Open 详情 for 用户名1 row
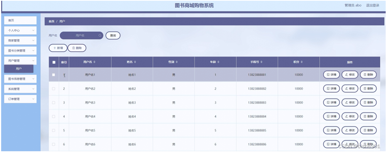 coord(331,75)
